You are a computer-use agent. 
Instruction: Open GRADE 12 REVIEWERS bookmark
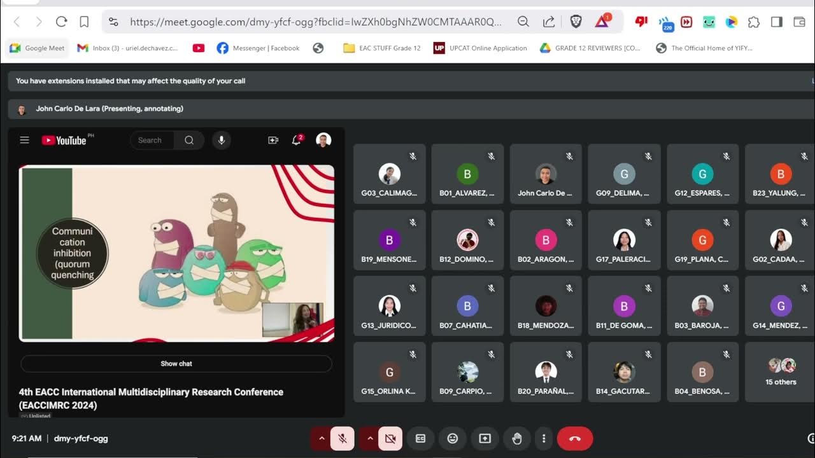coord(590,48)
